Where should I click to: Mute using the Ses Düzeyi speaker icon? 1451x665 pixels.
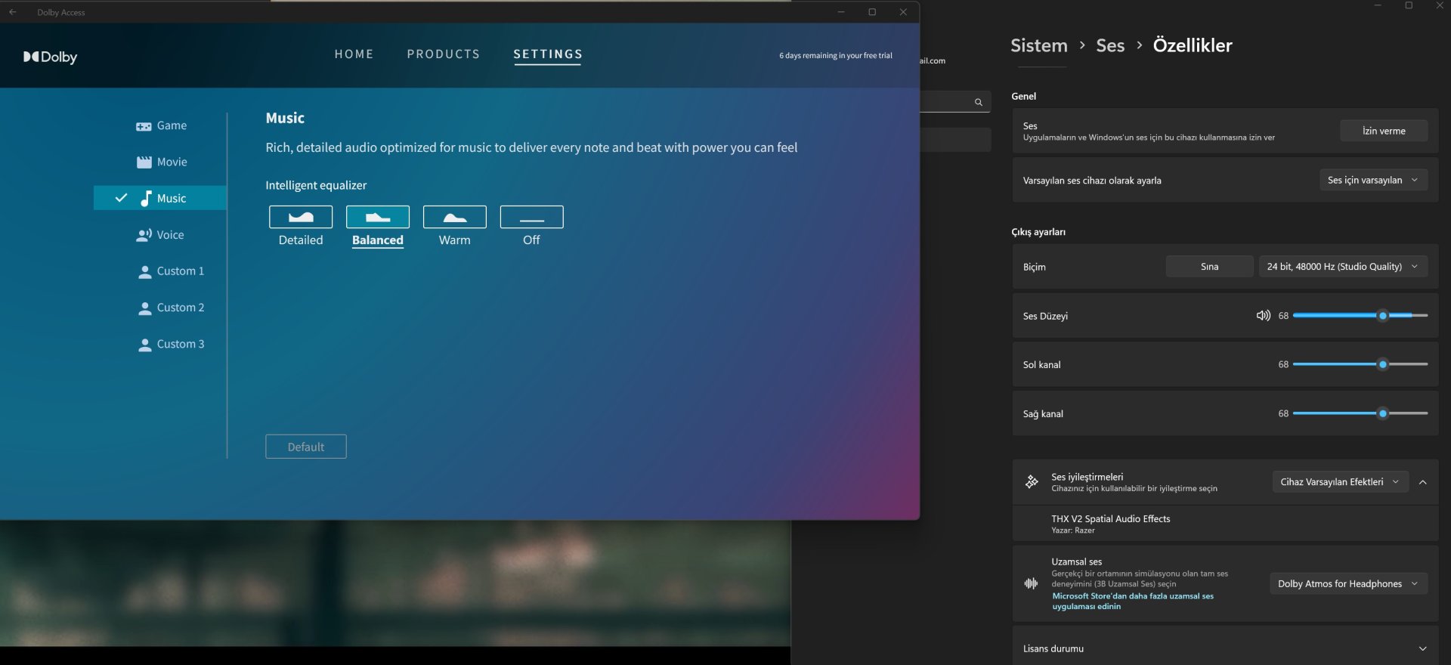[x=1263, y=315]
